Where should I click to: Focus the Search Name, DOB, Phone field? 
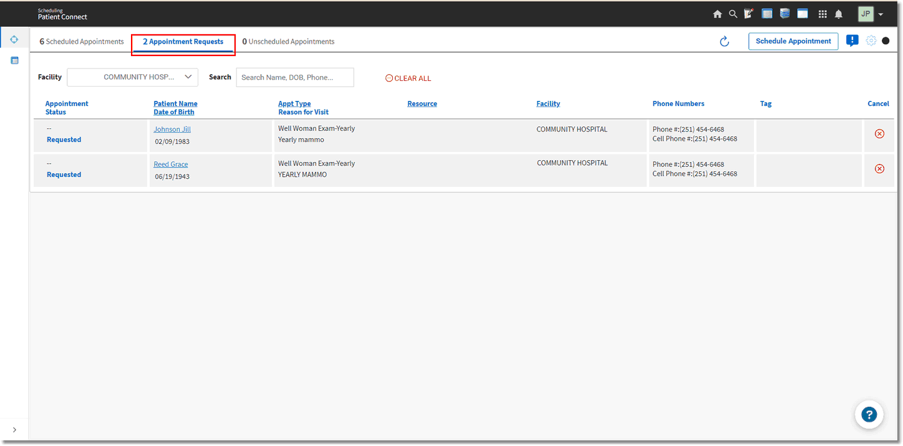(295, 77)
